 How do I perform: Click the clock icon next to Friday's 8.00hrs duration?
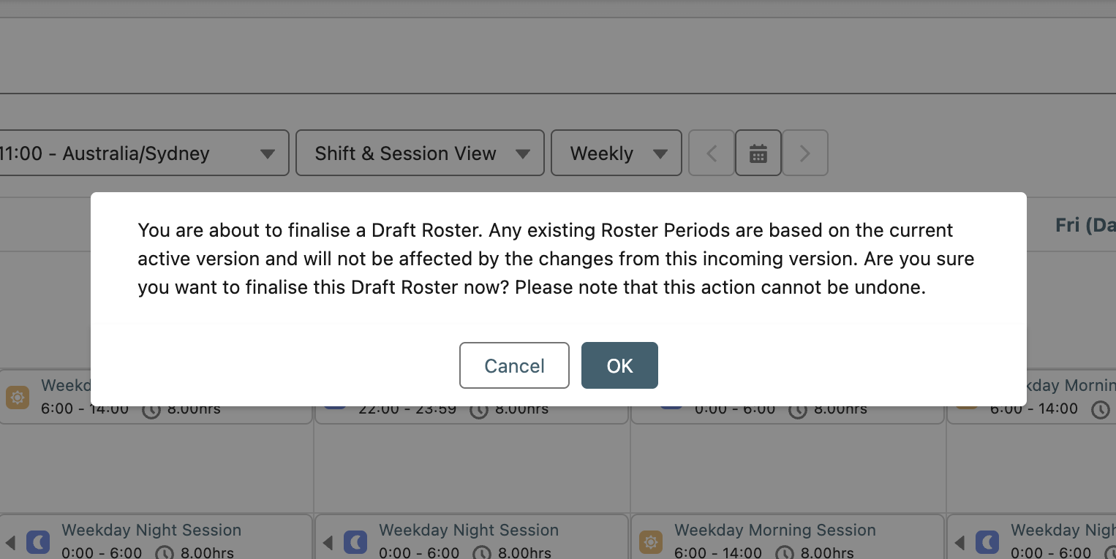pos(1101,409)
